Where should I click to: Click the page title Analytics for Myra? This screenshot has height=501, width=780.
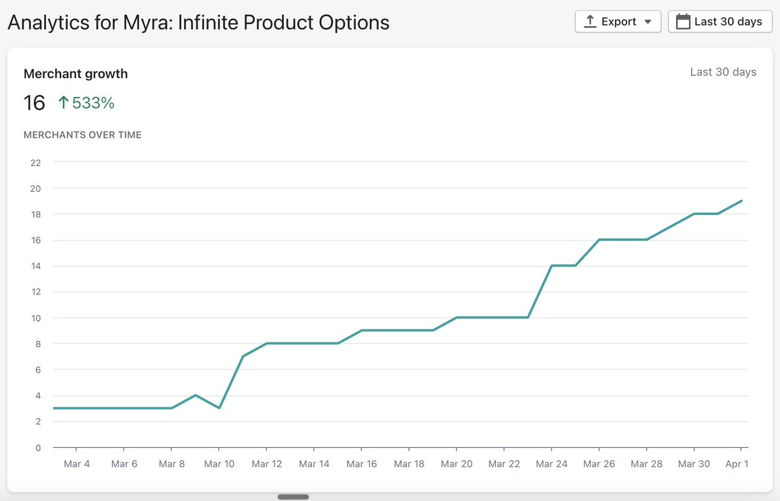click(198, 23)
